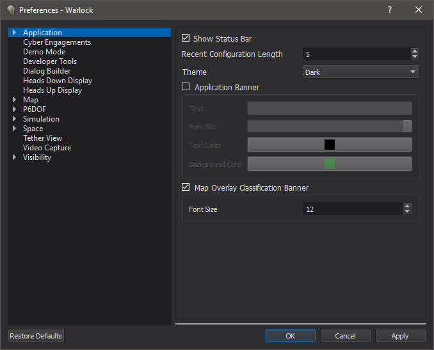This screenshot has width=434, height=350.
Task: Increase Recent Configuration Length with up arrow
Action: tap(414, 51)
